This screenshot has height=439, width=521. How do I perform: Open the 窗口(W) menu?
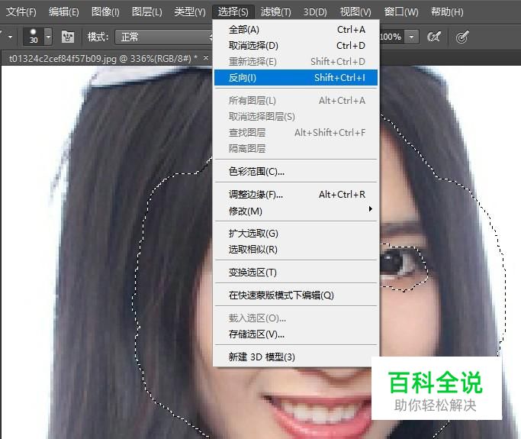click(x=401, y=12)
